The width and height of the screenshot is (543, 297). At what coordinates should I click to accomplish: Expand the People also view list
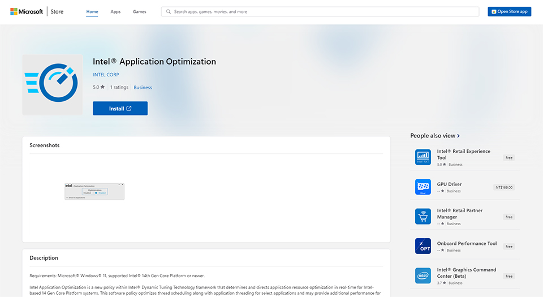435,136
